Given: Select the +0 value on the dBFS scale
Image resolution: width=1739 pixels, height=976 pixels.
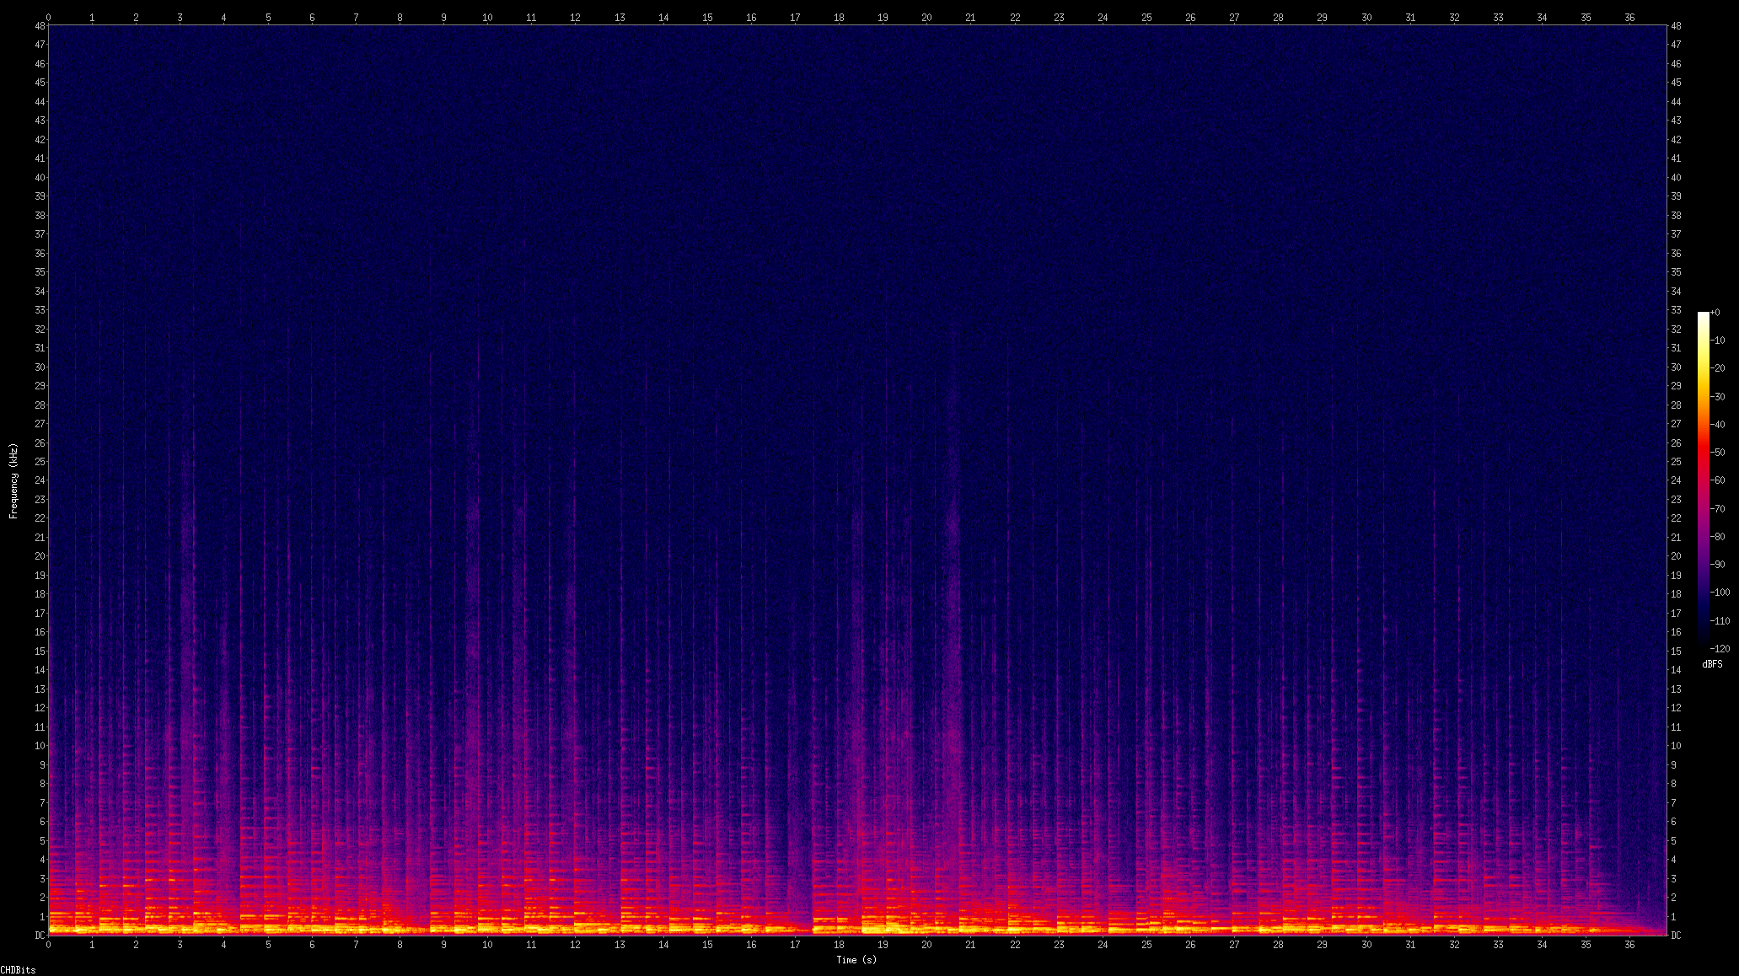Looking at the screenshot, I should (x=1715, y=312).
